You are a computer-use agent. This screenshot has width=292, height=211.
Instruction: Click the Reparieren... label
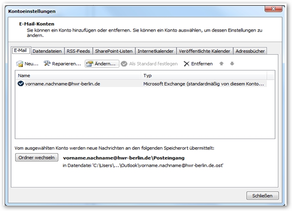pyautogui.click(x=66, y=64)
